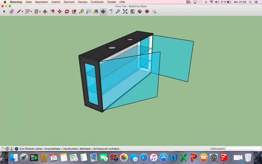
Task: Select the Rotate tool
Action: click(x=67, y=11)
